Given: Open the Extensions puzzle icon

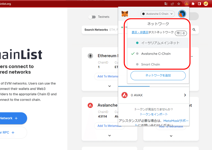Looking at the screenshot, I should point(193,4).
